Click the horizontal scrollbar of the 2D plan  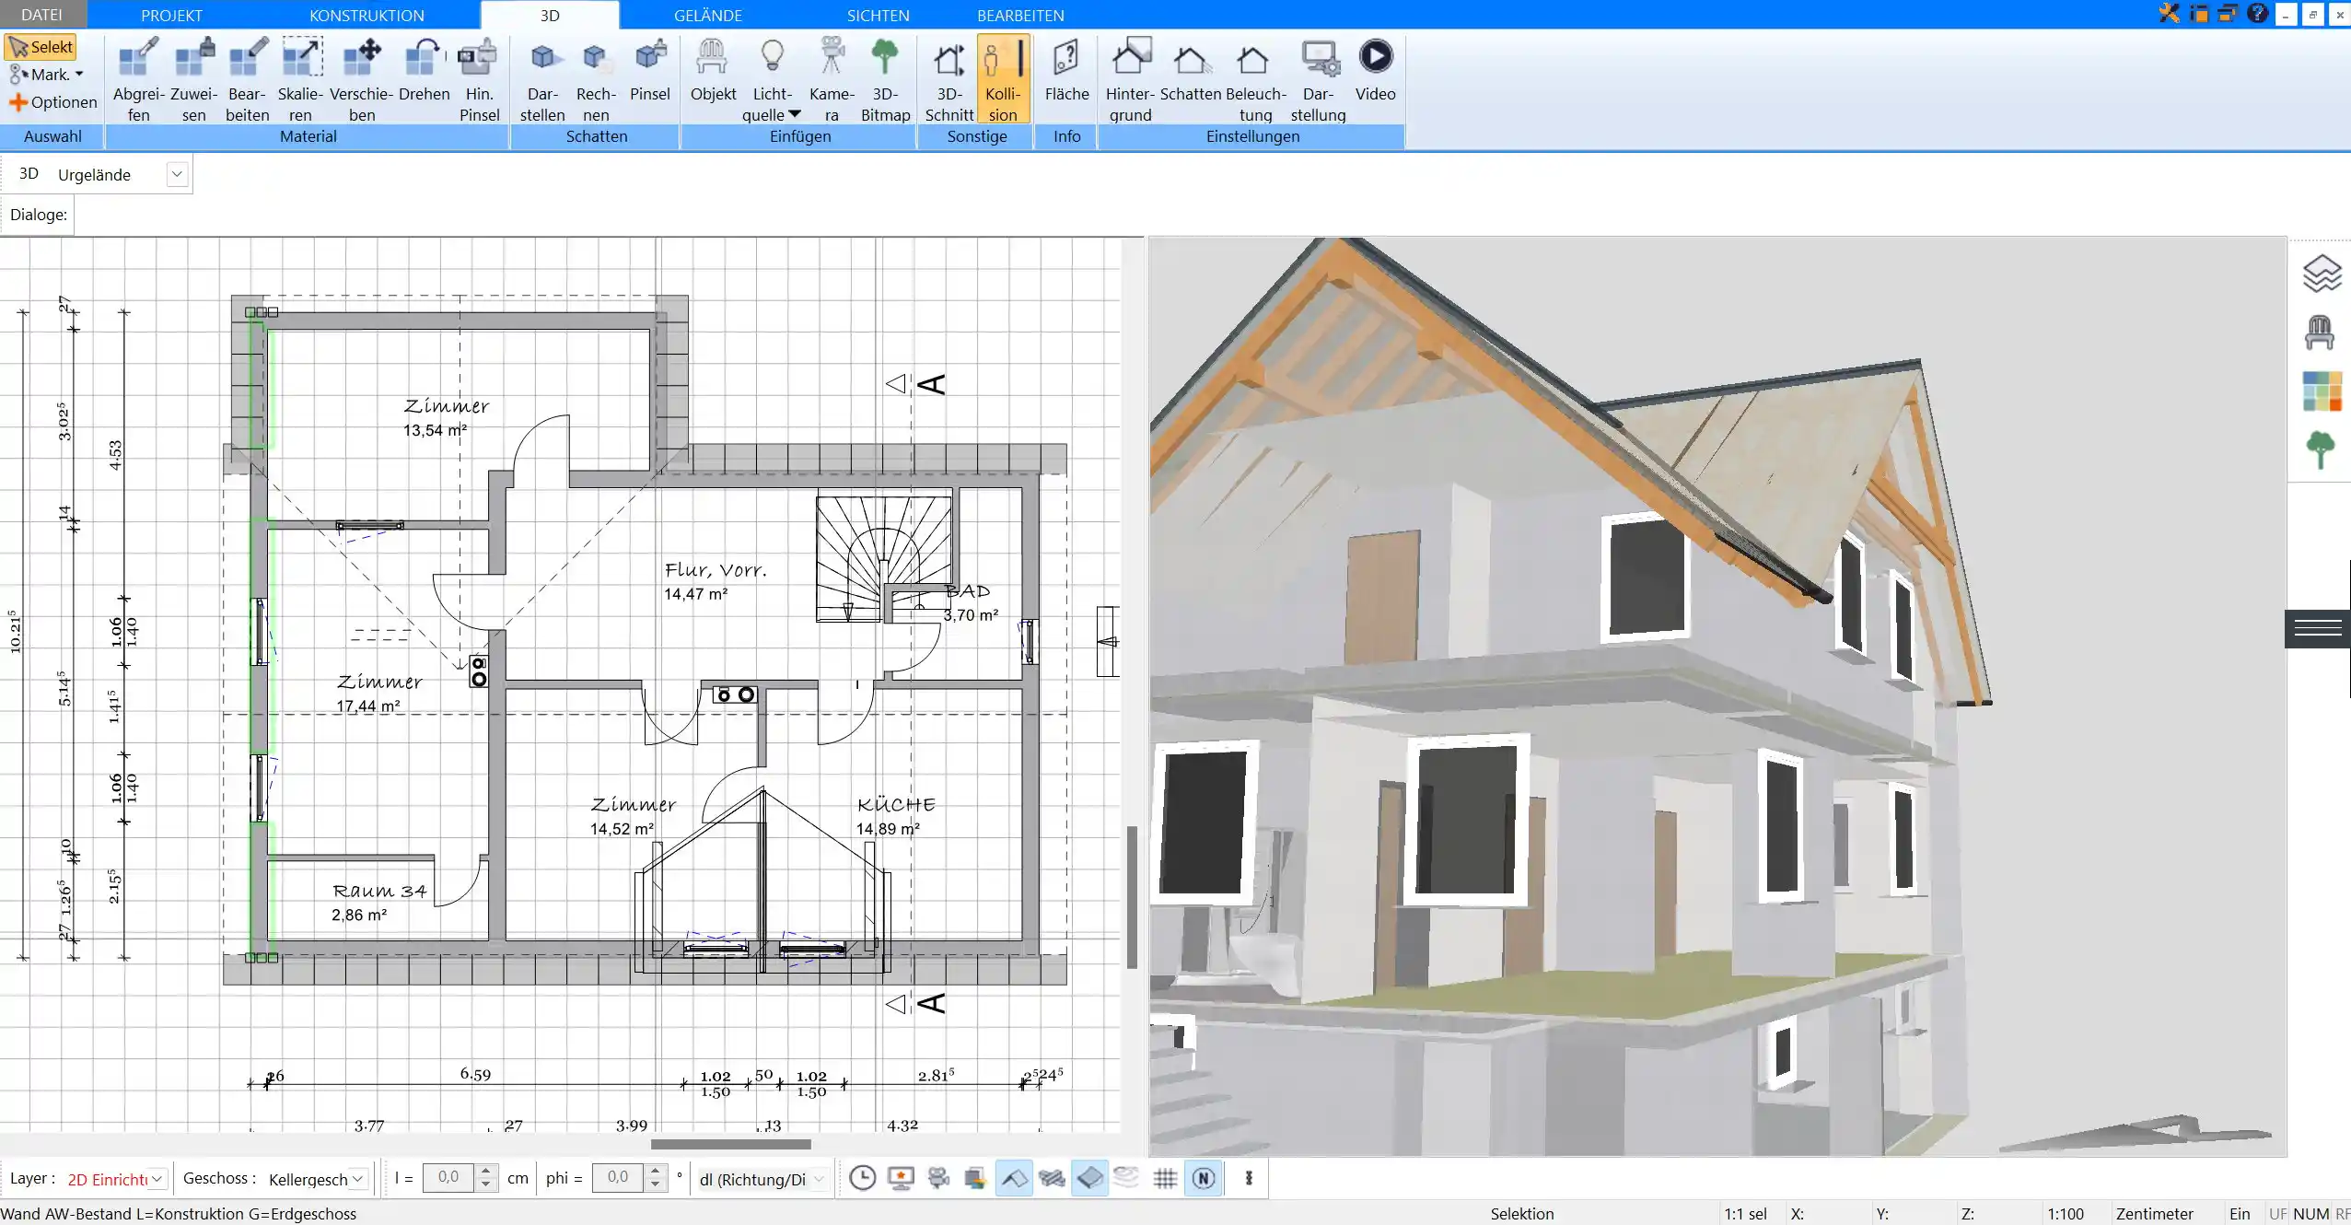point(730,1144)
